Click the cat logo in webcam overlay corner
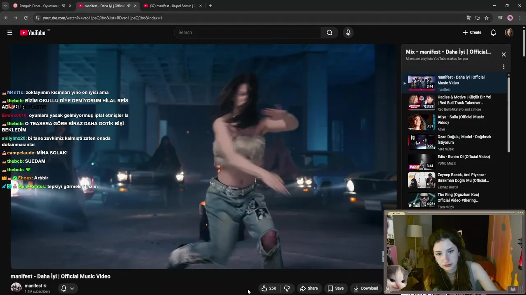The width and height of the screenshot is (526, 295). click(x=513, y=289)
